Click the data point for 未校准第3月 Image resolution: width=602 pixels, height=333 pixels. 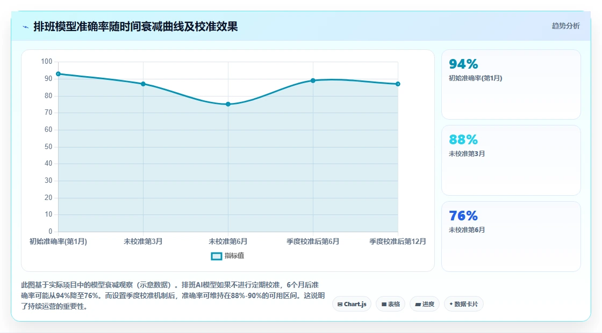pos(143,84)
